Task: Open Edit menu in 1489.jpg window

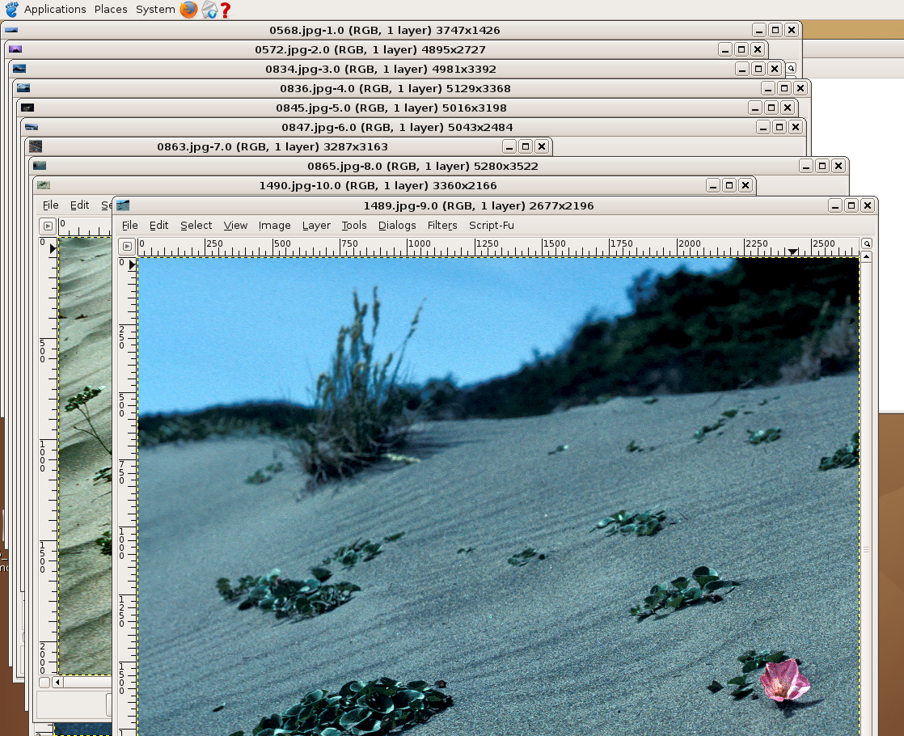Action: pyautogui.click(x=158, y=226)
